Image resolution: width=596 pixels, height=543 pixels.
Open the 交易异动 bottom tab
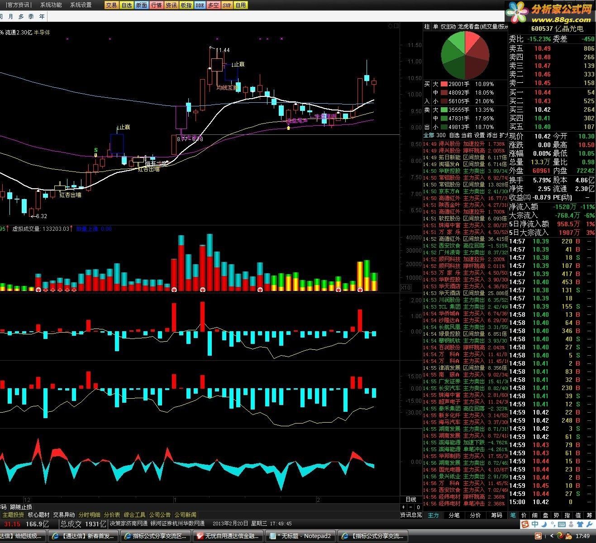point(64,515)
